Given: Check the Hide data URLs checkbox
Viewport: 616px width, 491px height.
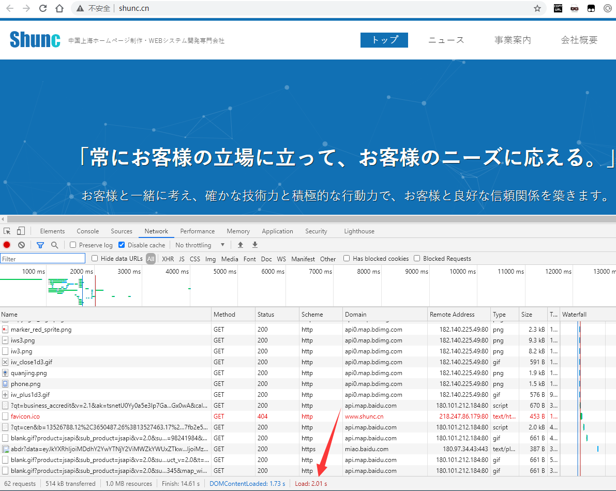Looking at the screenshot, I should click(x=95, y=259).
